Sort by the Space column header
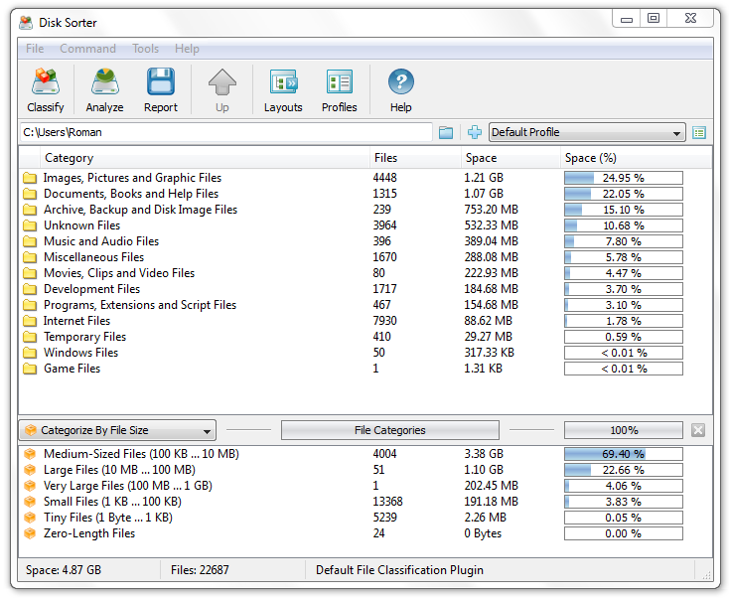 (510, 158)
